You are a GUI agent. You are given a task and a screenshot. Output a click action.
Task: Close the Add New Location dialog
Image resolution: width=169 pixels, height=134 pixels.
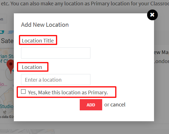click(x=152, y=15)
